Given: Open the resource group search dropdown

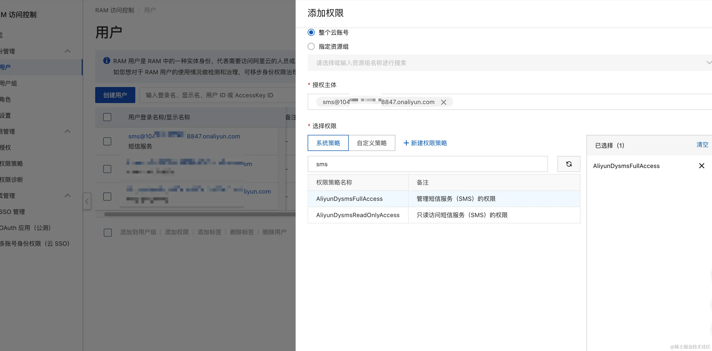Looking at the screenshot, I should coord(509,63).
